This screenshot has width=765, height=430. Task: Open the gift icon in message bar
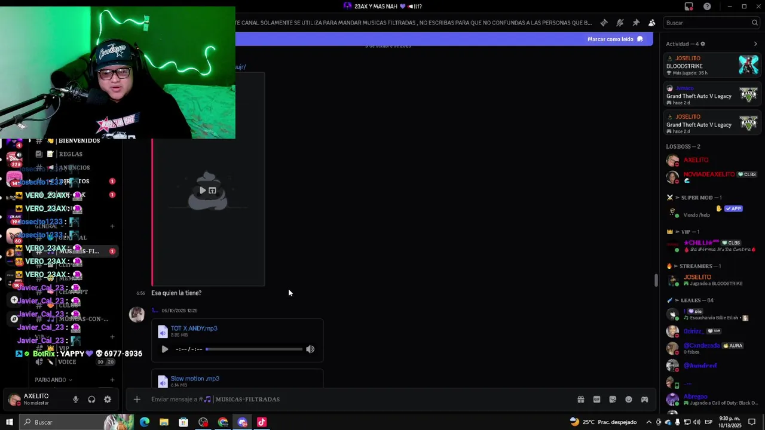(580, 400)
